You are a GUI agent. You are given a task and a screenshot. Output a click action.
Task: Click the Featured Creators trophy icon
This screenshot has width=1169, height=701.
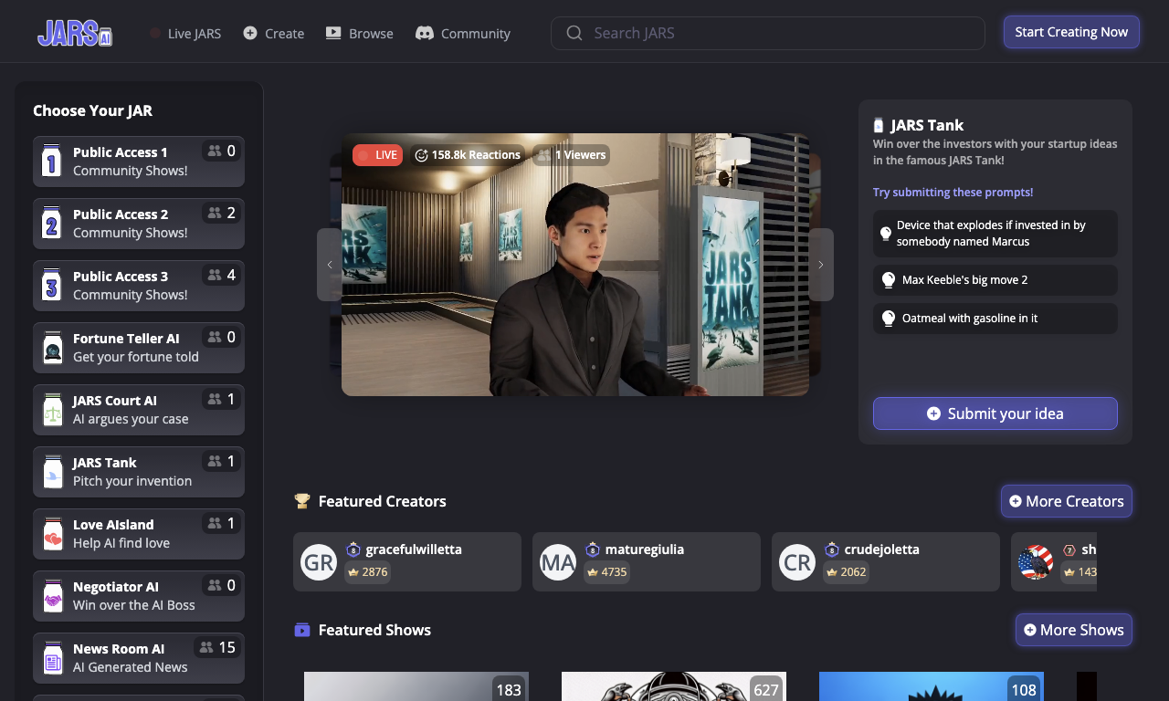pyautogui.click(x=302, y=501)
